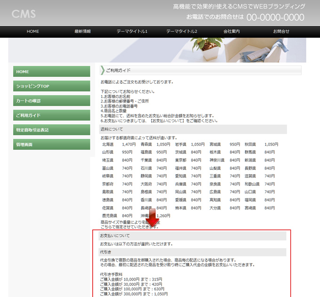This screenshot has height=297, width=320.
Task: Open 特定商取引法表記 in the sidebar
Action: [51, 130]
